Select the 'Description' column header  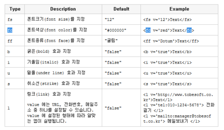63,9
